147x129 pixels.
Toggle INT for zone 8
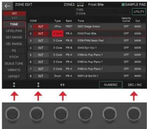(41, 76)
